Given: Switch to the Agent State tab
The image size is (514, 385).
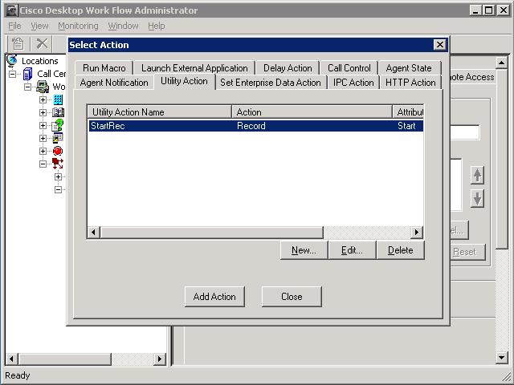Looking at the screenshot, I should pos(409,68).
